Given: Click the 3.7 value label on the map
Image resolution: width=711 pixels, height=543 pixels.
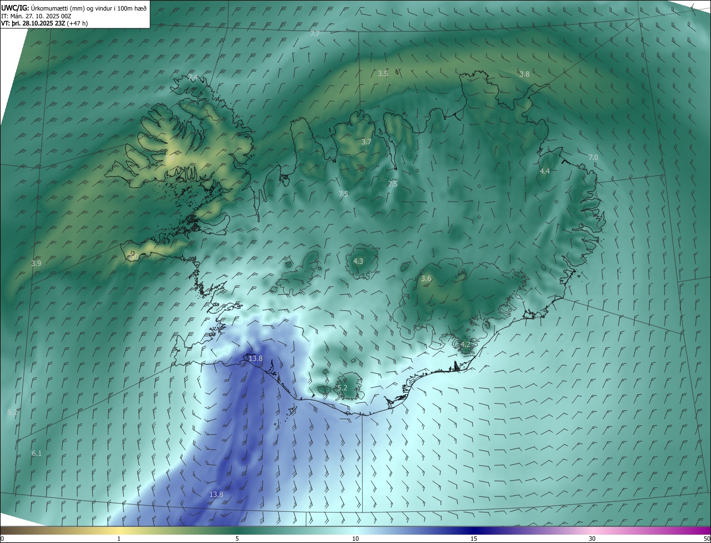Looking at the screenshot, I should pyautogui.click(x=367, y=142).
